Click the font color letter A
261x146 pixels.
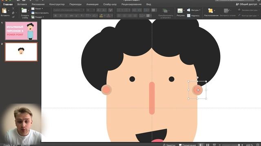click(x=108, y=15)
